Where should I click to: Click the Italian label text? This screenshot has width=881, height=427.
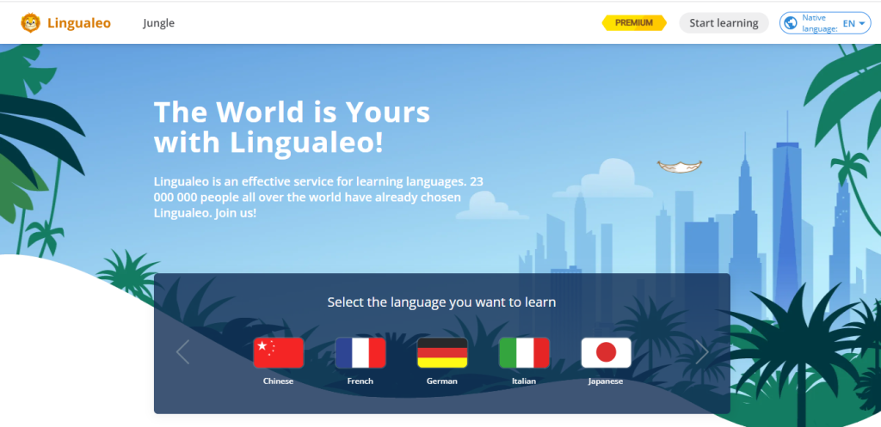pos(524,381)
